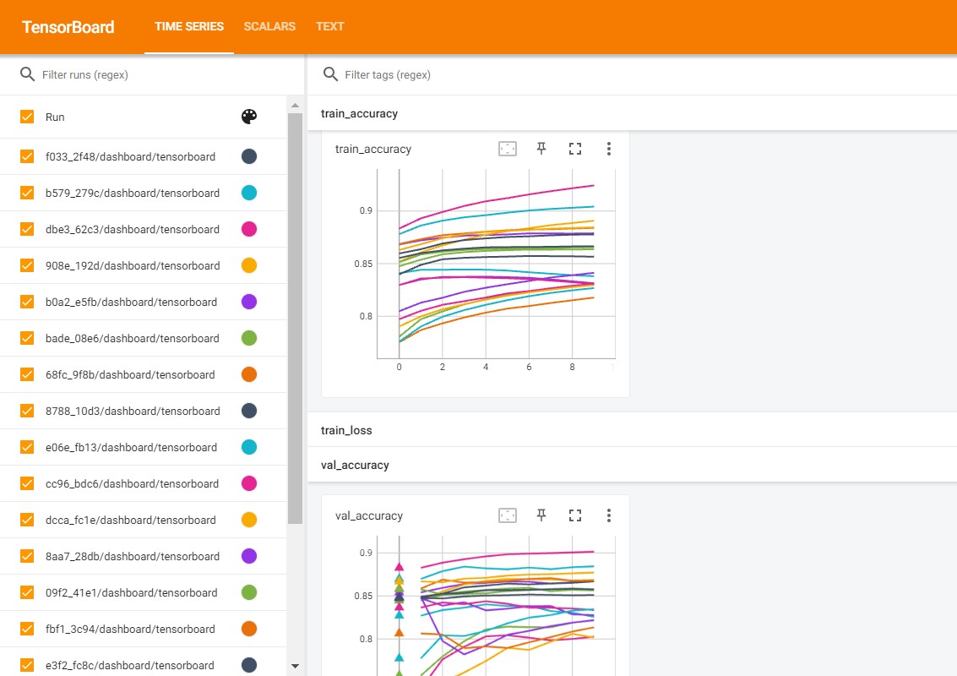Viewport: 957px width, 676px height.
Task: Focus the Filter runs regex field
Action: (x=165, y=74)
